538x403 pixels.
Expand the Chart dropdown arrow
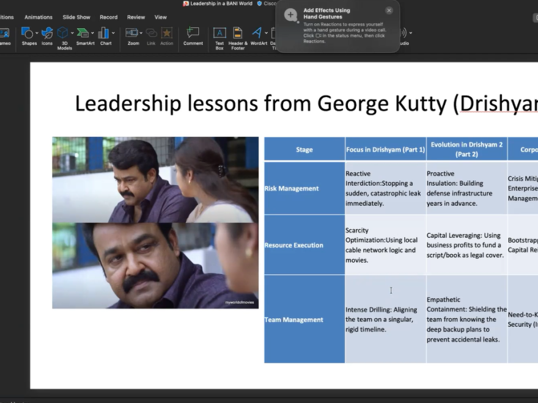click(x=113, y=33)
